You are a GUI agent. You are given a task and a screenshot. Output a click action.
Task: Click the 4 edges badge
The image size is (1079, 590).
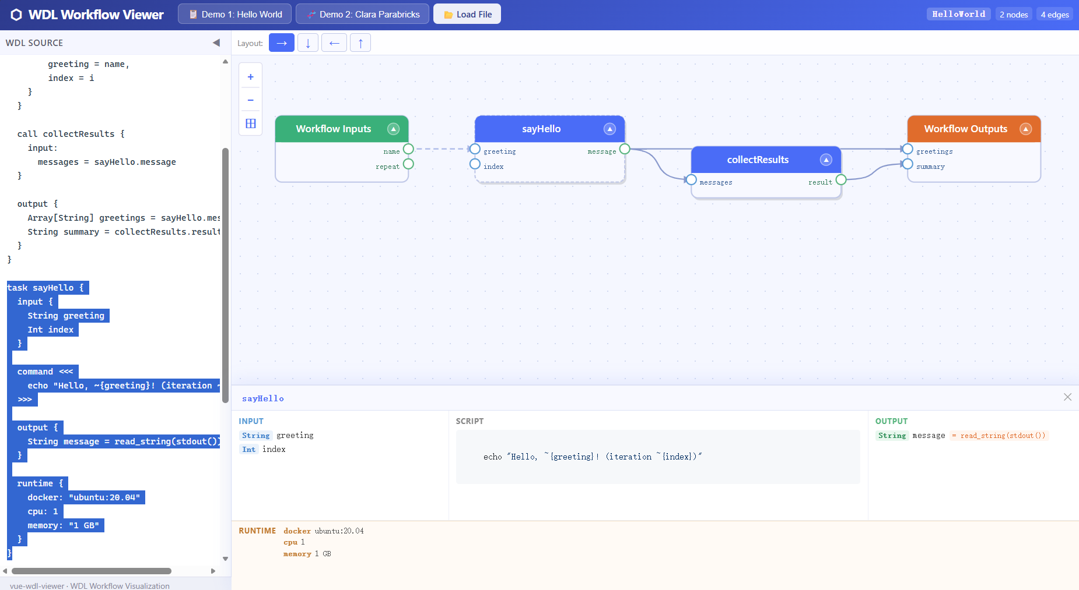pyautogui.click(x=1055, y=14)
